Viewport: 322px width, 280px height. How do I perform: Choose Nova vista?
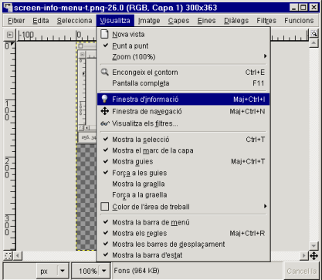[x=183, y=34]
